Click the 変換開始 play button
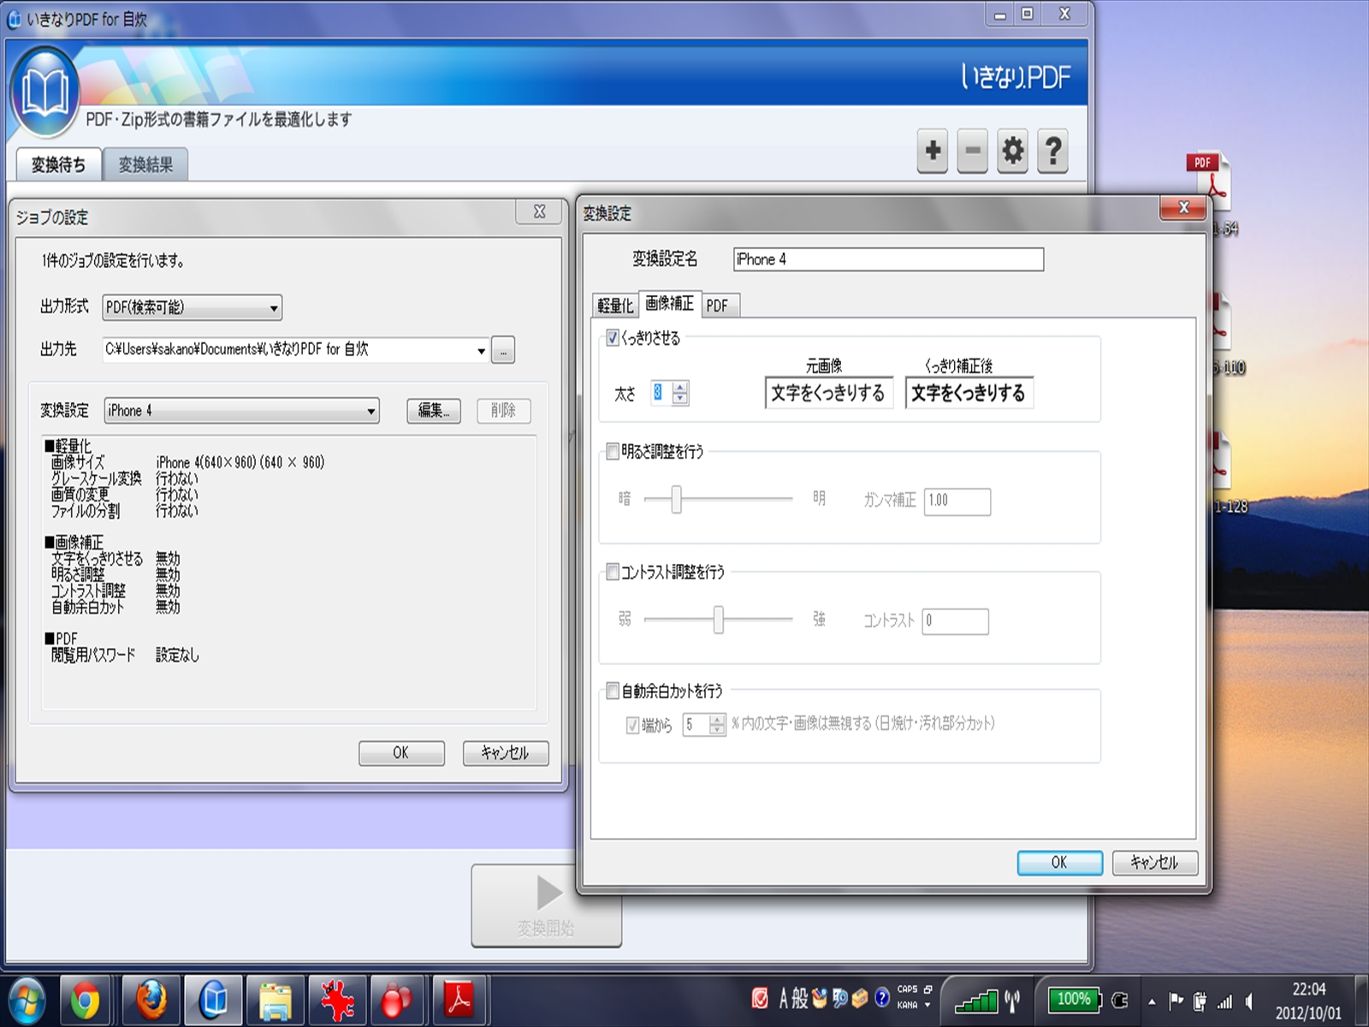Screen dimensions: 1369x1027 click(x=547, y=905)
